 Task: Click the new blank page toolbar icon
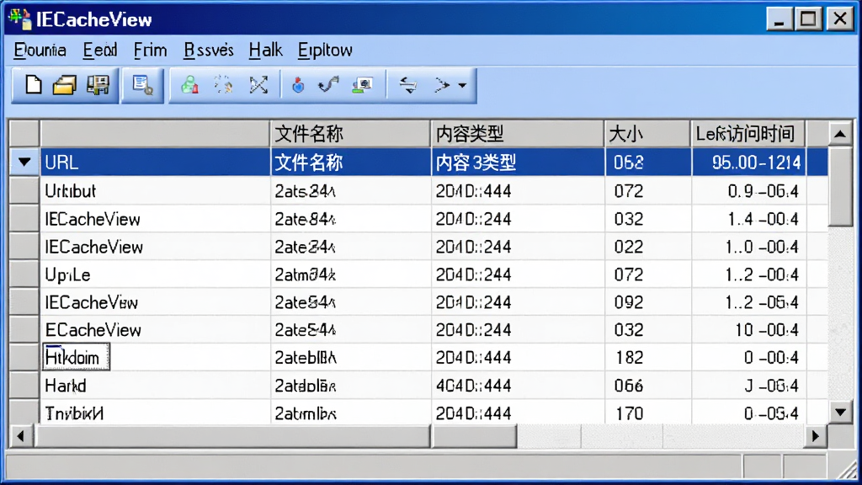point(34,85)
